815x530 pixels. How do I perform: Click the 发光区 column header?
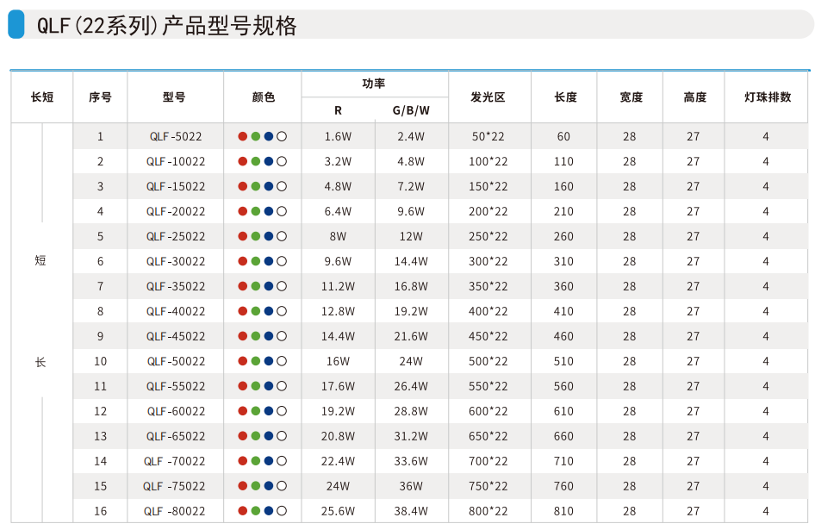click(488, 97)
